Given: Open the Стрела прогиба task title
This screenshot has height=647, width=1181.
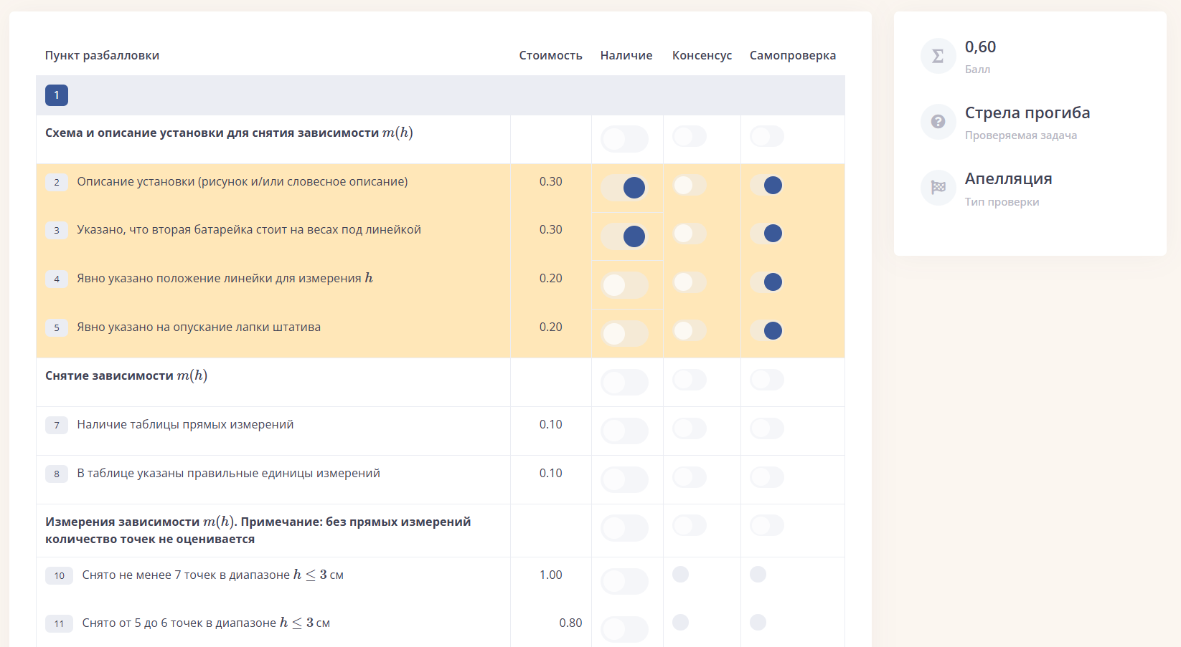Looking at the screenshot, I should [x=1027, y=112].
